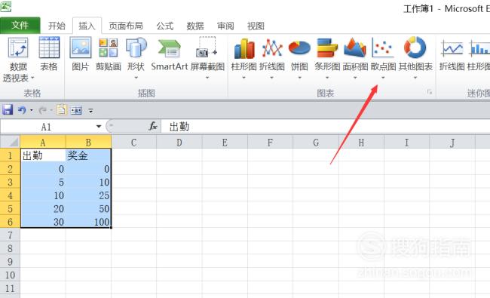Choose the Bar chart (条形图) icon
Image resolution: width=490 pixels, height=298 pixels.
coord(327,48)
